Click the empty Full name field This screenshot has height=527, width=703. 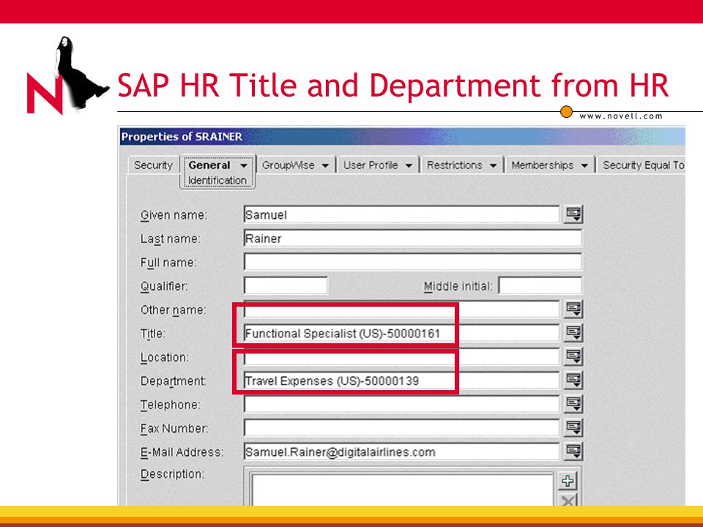pyautogui.click(x=413, y=262)
